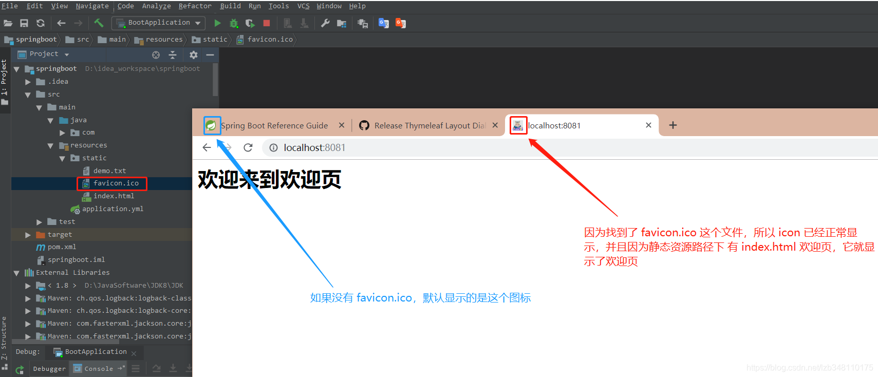The image size is (878, 377).
Task: Switch to Spring Boot Reference Guide browser tab
Action: 274,125
